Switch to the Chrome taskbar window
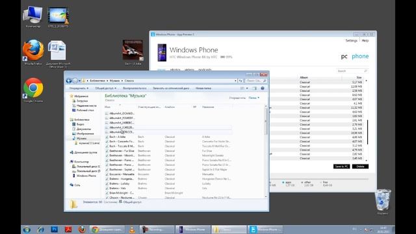 [x=107, y=229]
